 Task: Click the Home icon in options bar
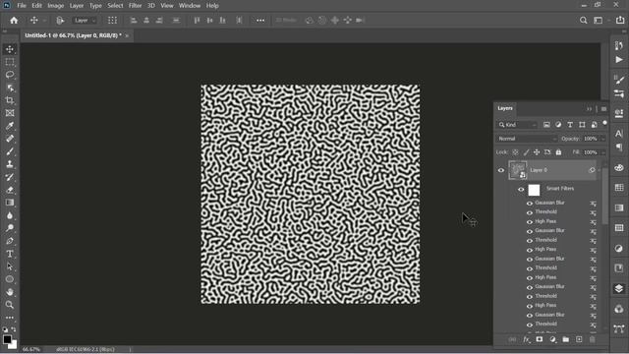pyautogui.click(x=14, y=20)
